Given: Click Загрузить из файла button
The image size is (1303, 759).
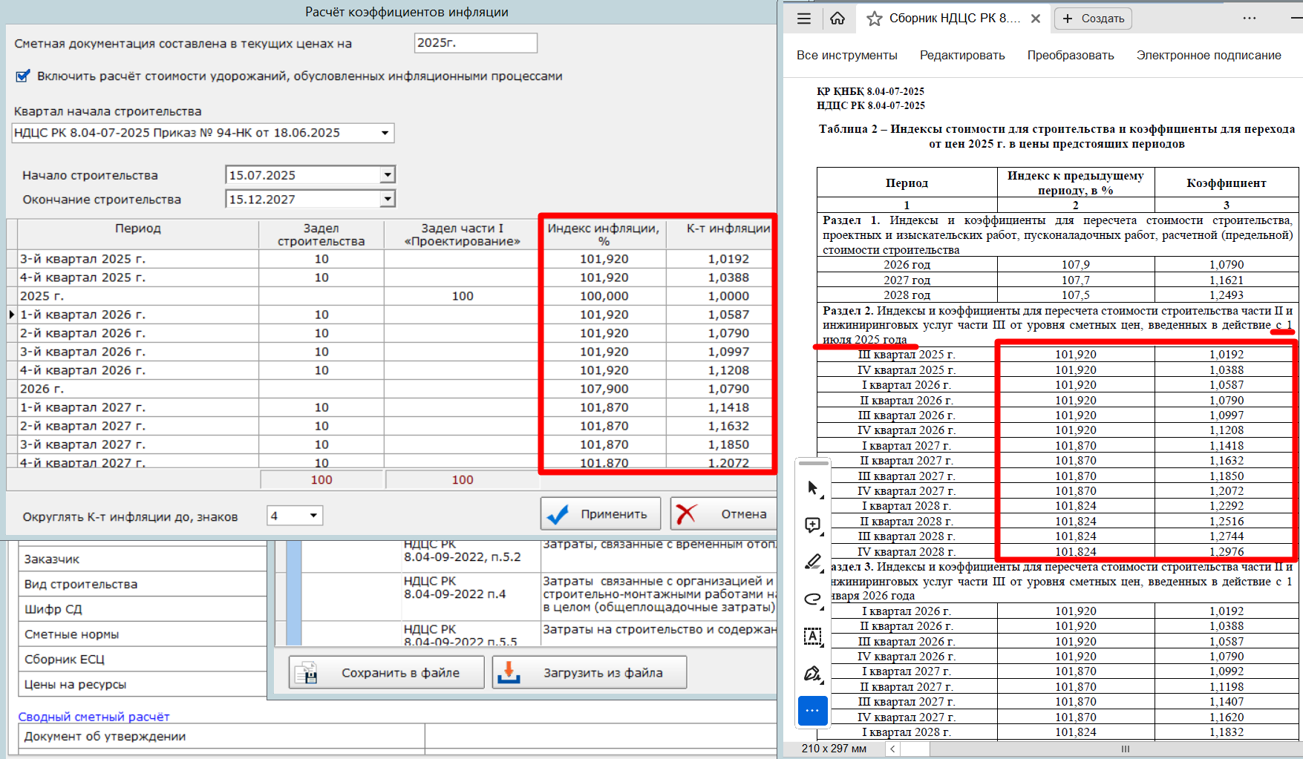Looking at the screenshot, I should (x=589, y=673).
